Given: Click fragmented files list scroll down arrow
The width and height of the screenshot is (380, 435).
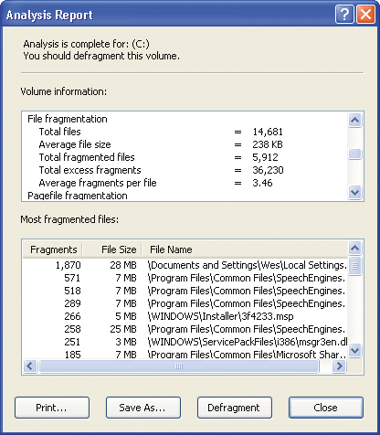Looking at the screenshot, I should (x=355, y=350).
